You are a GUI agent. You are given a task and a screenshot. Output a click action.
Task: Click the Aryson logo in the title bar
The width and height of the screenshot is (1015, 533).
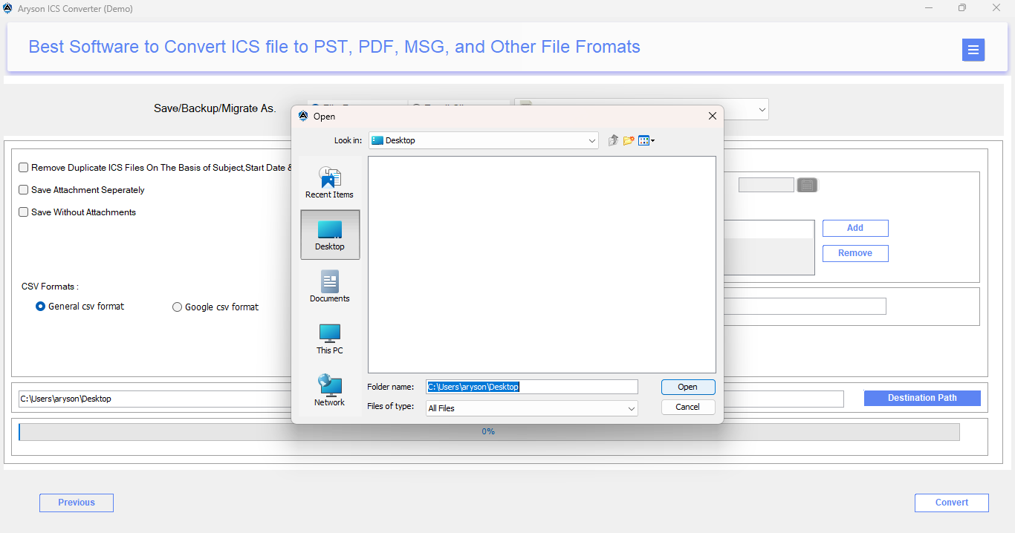(7, 8)
